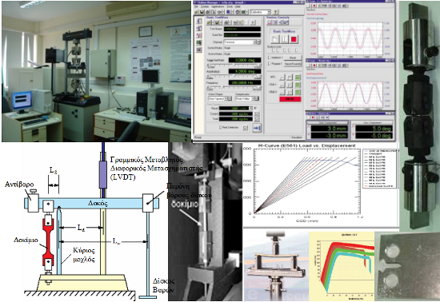
Task: Click the Run (play) button in Station Controls
Action: (x=276, y=39)
